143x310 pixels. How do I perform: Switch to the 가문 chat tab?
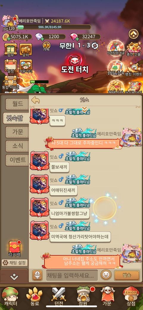pos(18,132)
